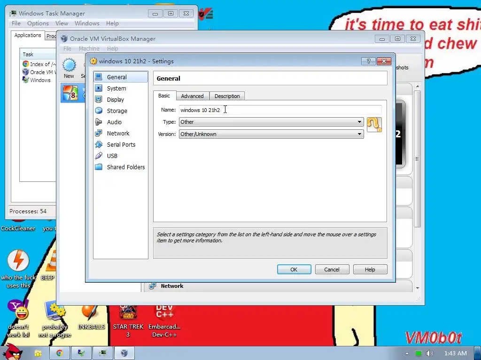Click Cancel in settings dialog
Screen dimensions: 481x360
tap(332, 270)
